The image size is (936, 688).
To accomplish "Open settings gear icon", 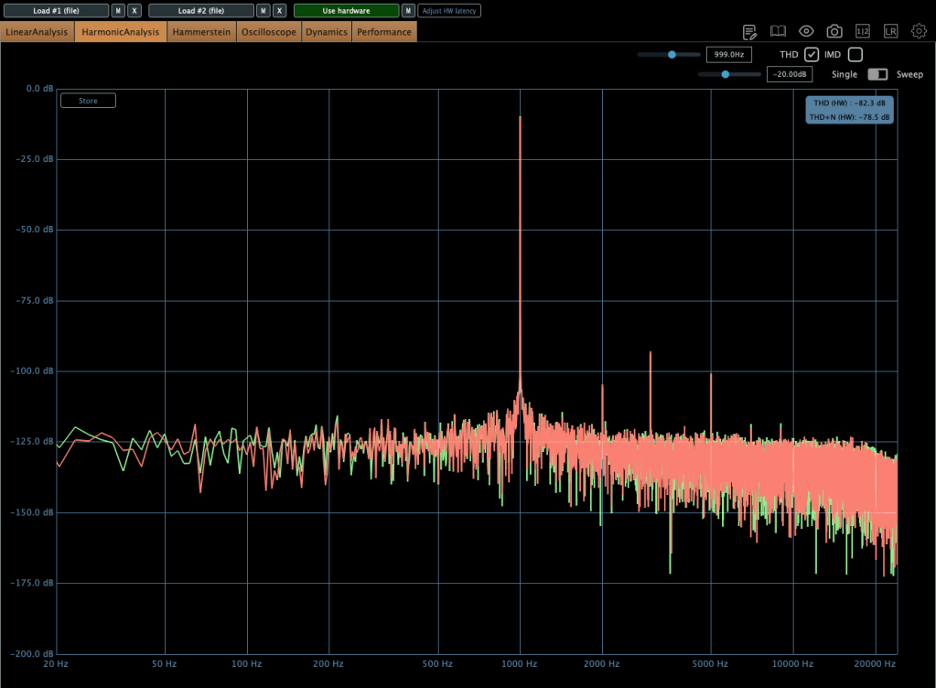I will 919,32.
